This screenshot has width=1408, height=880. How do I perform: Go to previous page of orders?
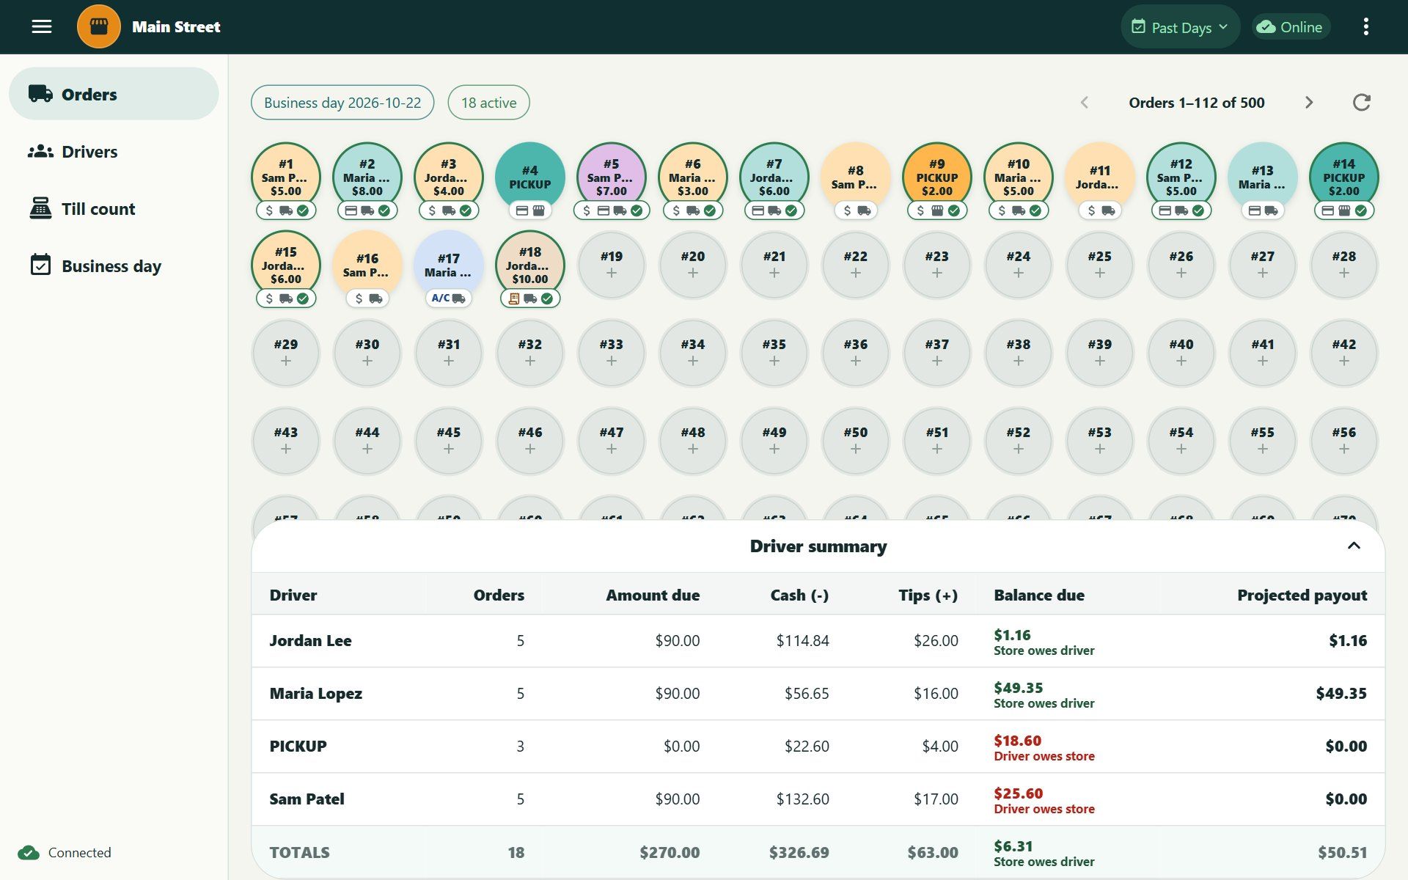1085,103
